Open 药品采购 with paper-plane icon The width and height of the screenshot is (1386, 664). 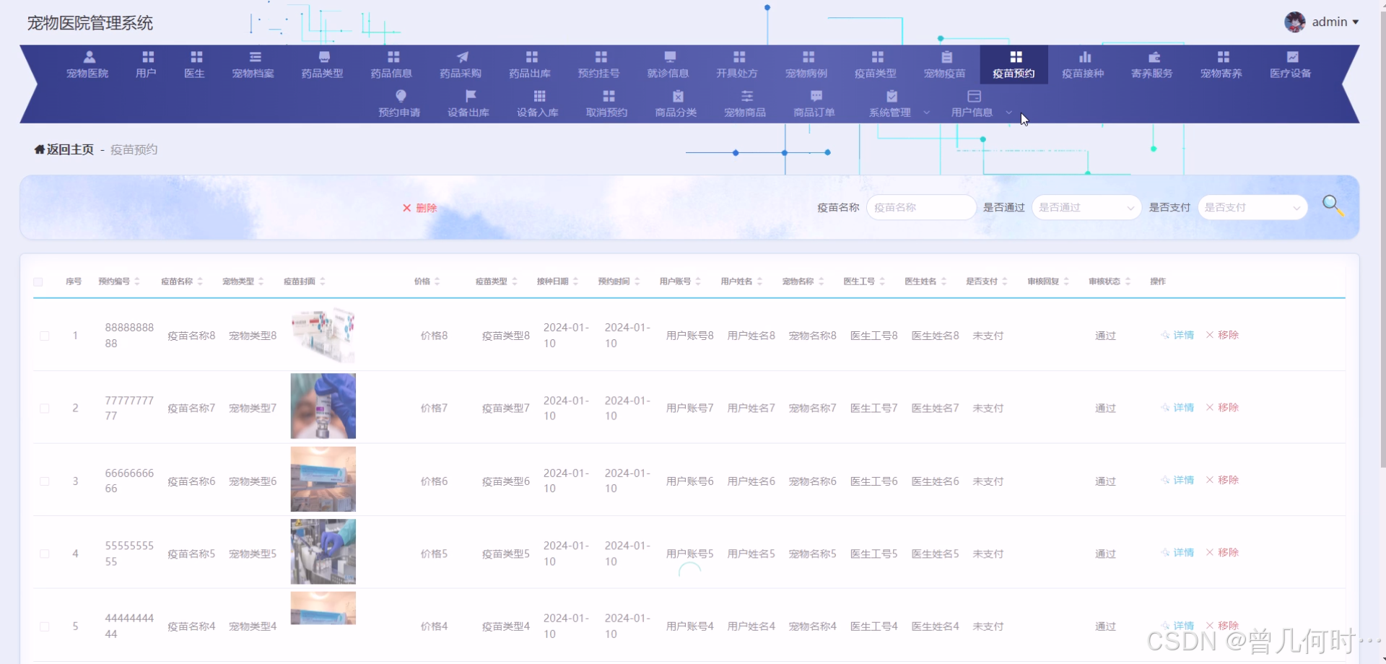(461, 64)
